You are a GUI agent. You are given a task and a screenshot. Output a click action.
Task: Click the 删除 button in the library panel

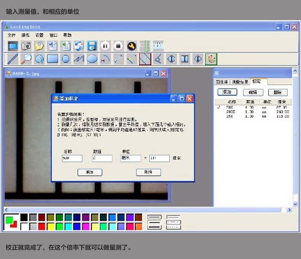pos(278,92)
